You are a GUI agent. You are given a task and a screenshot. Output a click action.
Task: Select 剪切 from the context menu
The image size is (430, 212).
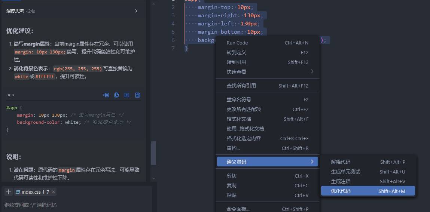point(267,176)
